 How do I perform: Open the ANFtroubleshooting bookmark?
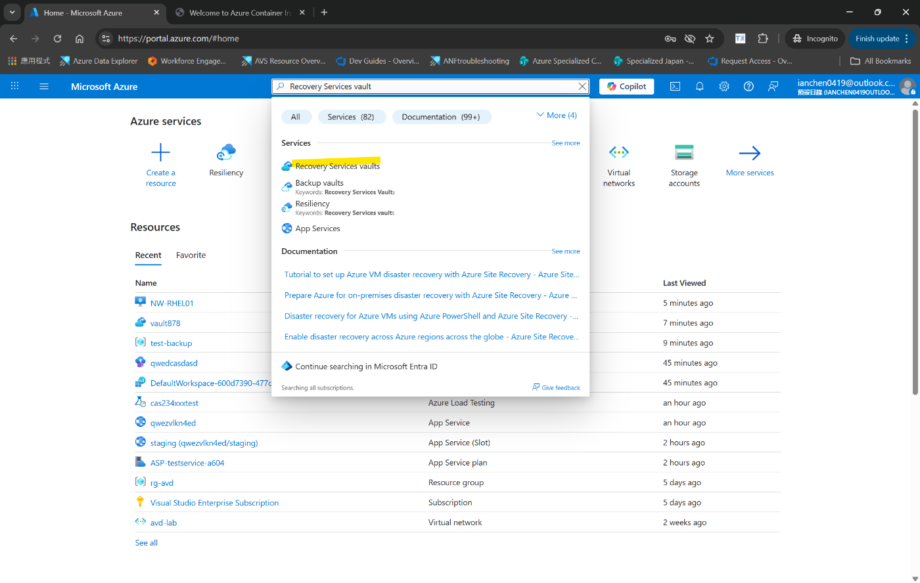click(x=470, y=61)
